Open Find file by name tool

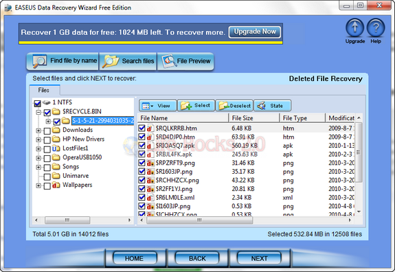point(63,61)
